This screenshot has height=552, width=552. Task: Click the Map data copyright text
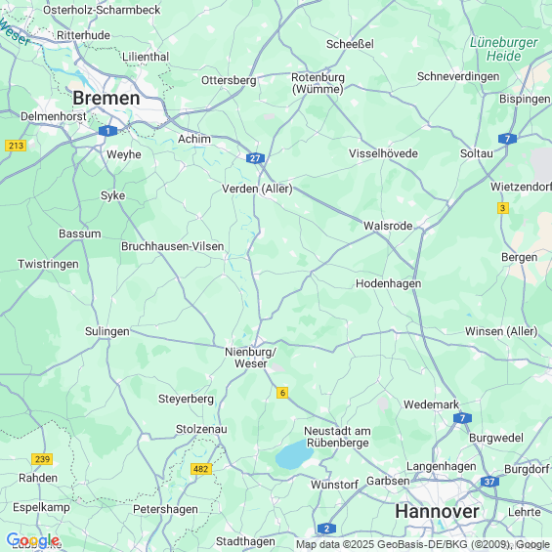(x=423, y=544)
